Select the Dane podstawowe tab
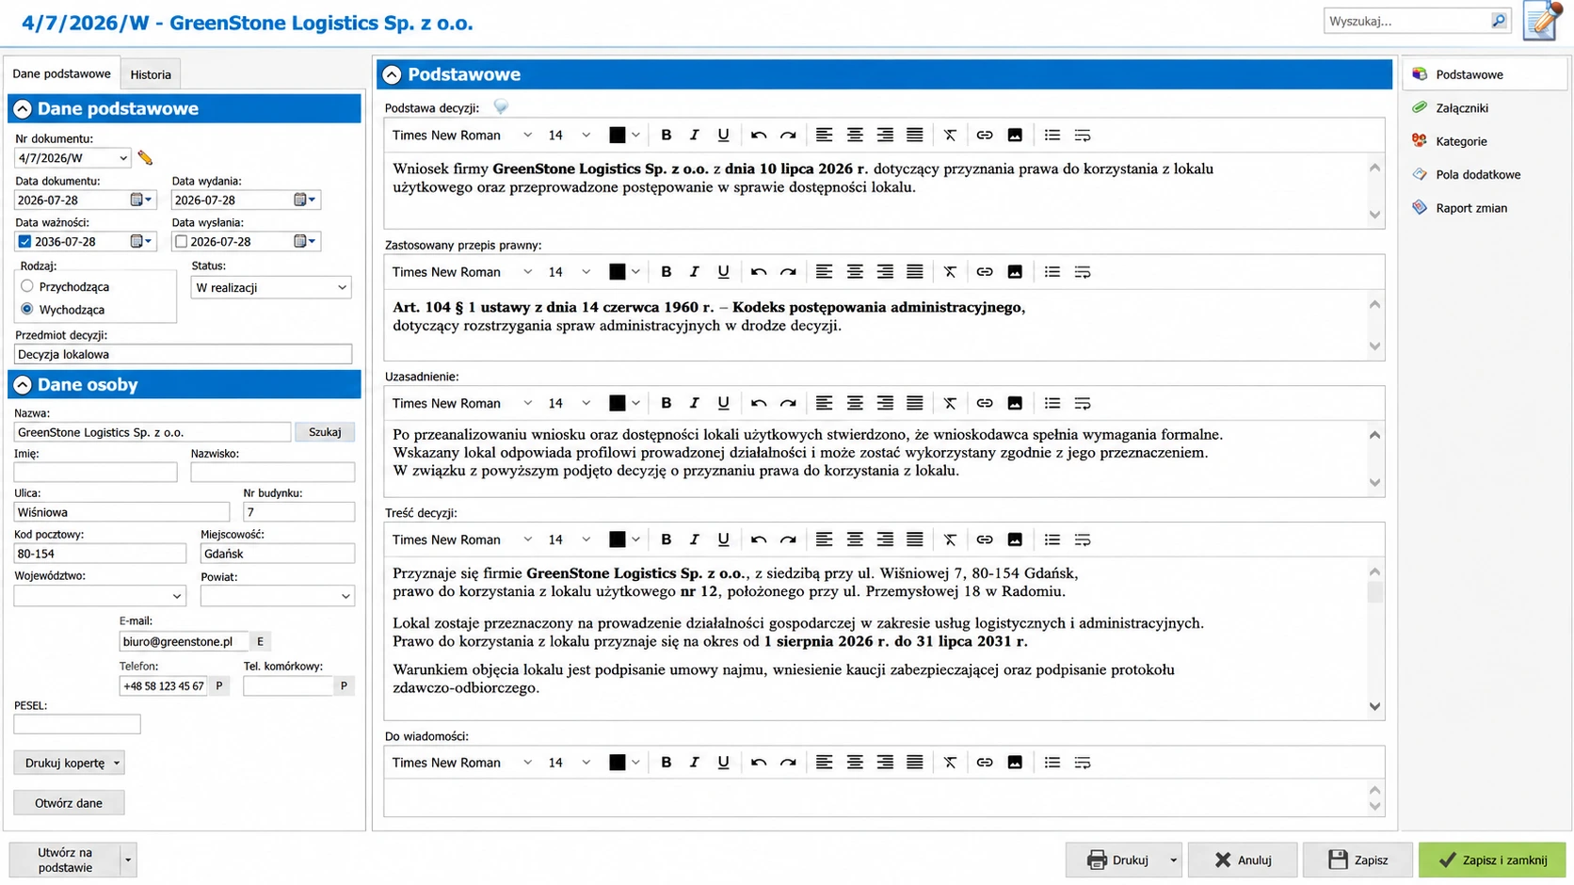The image size is (1574, 885). pyautogui.click(x=62, y=73)
